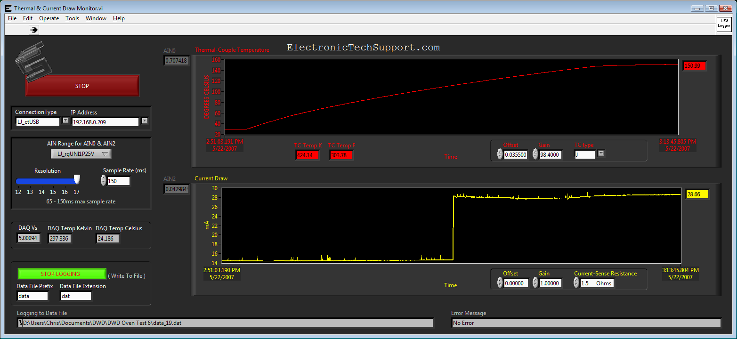
Task: Click the UE9 Logger VI icon
Action: (x=724, y=24)
